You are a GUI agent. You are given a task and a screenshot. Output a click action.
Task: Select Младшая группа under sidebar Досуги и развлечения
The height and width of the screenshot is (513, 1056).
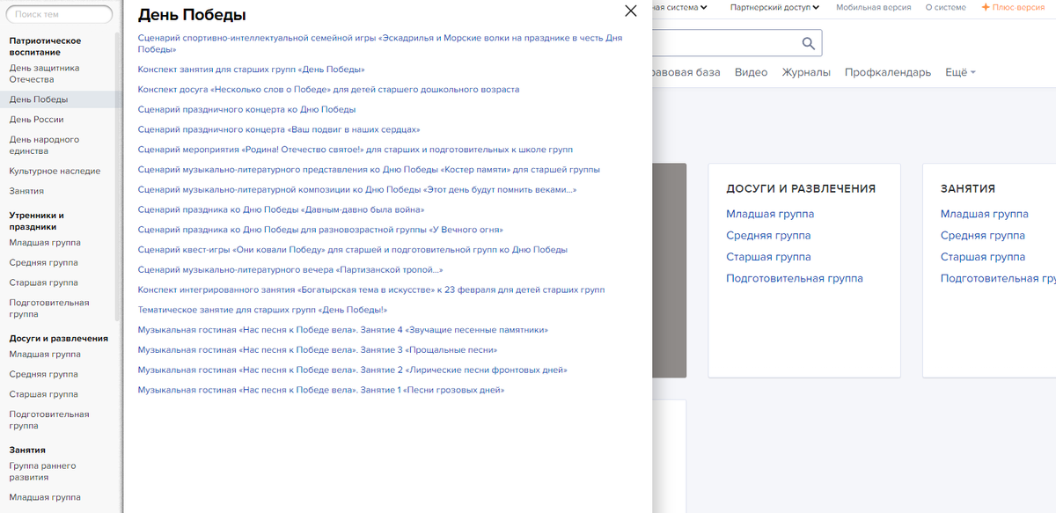tap(45, 354)
